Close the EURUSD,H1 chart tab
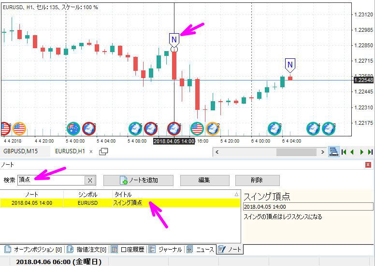The height and width of the screenshot is (266, 375). (x=91, y=151)
